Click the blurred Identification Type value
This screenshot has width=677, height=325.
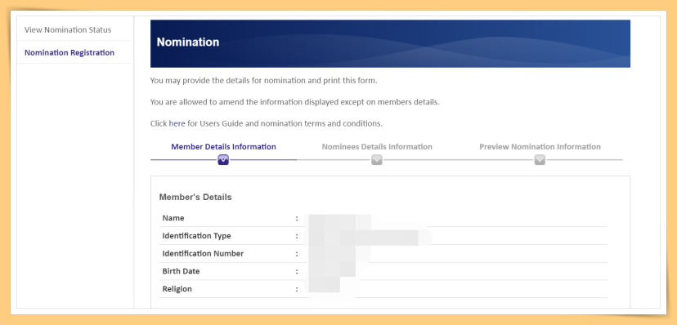pyautogui.click(x=367, y=237)
